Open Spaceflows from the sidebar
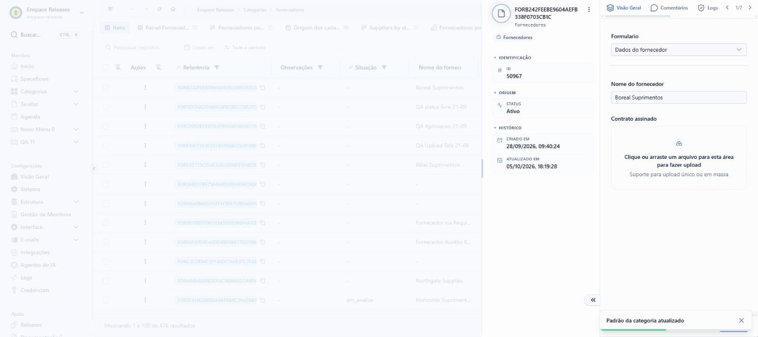758x337 pixels. [34, 79]
